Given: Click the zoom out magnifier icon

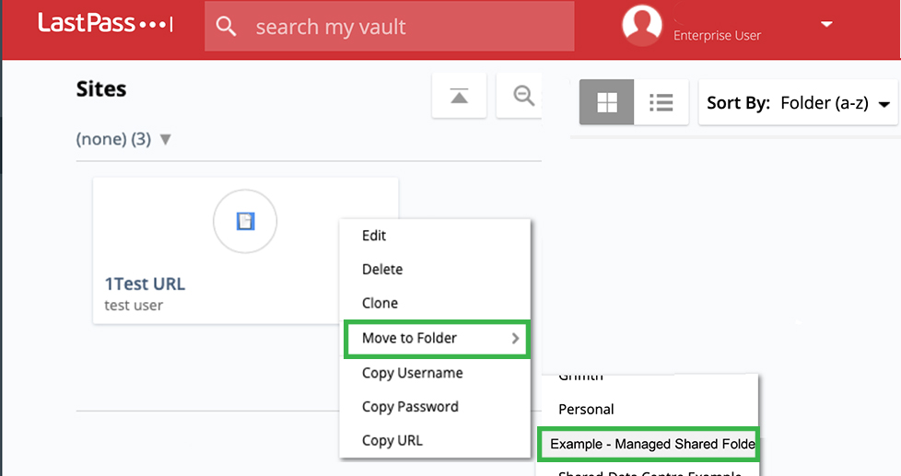Looking at the screenshot, I should 523,96.
